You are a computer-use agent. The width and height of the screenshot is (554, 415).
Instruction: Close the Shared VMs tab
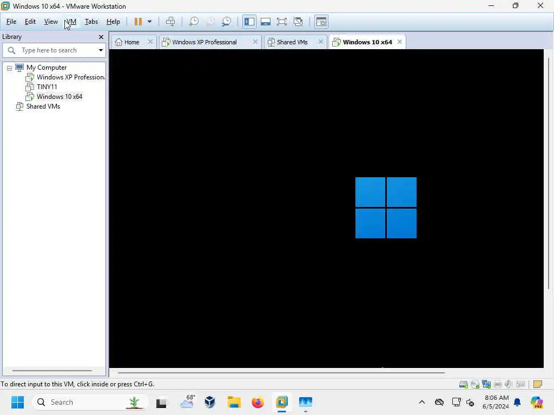(320, 42)
